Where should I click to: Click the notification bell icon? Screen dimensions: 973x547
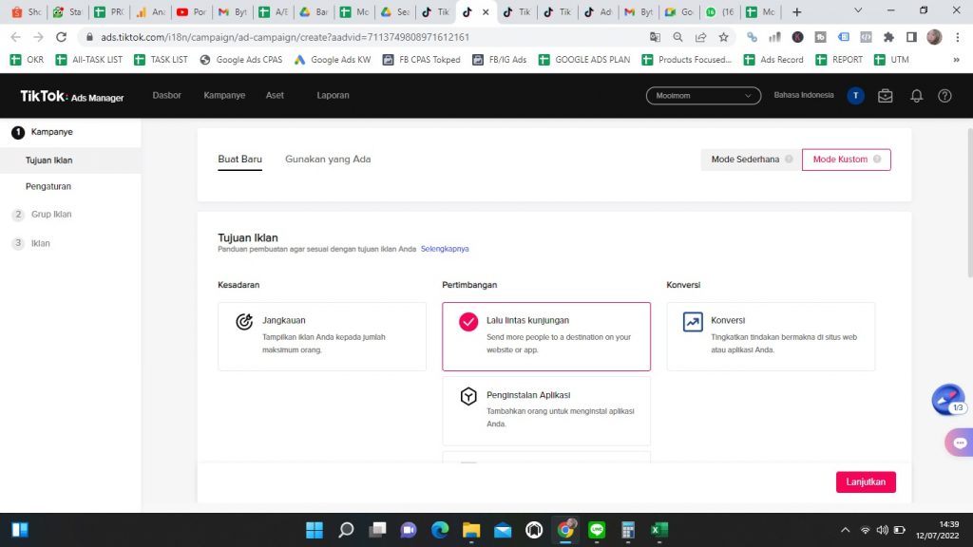point(916,96)
